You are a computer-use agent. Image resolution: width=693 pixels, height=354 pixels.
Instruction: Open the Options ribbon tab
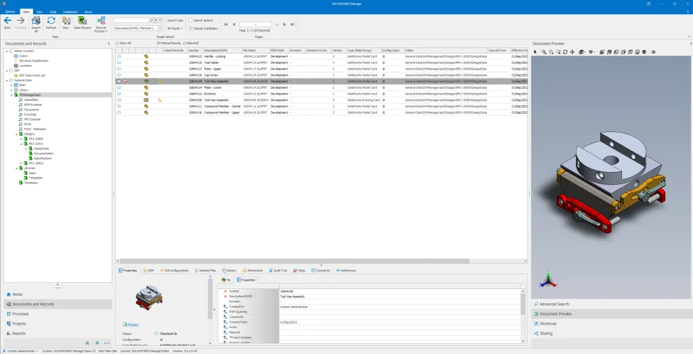[x=10, y=12]
